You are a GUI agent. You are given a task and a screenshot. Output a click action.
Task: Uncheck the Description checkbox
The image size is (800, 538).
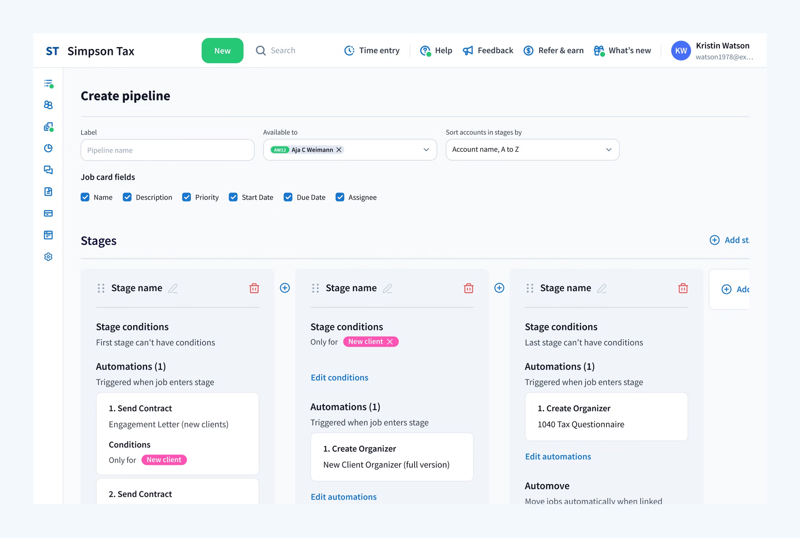[127, 197]
